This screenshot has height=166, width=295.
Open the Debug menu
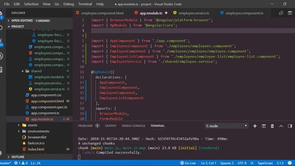[x=69, y=4]
